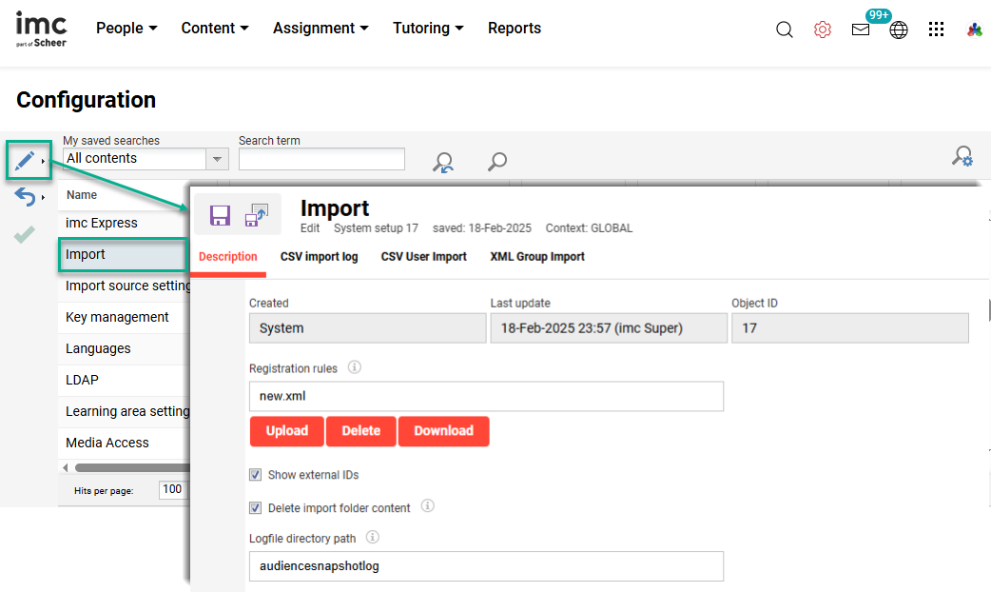Click the globe language icon
Screen dimensions: 991x592
899,30
